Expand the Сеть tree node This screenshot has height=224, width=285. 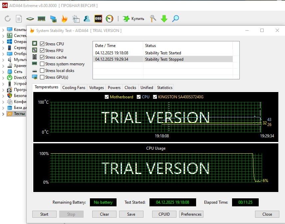pos(3,72)
